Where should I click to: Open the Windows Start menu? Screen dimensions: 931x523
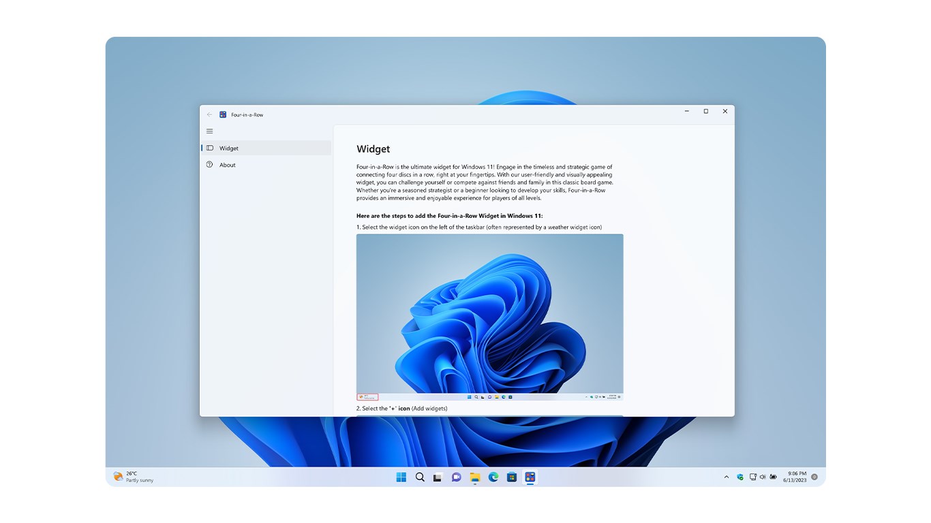click(x=401, y=477)
